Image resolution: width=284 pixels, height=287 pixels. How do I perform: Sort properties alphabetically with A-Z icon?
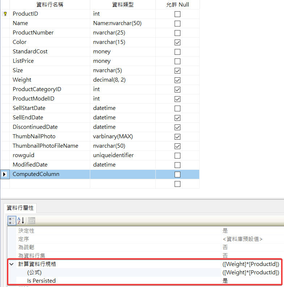[21, 220]
